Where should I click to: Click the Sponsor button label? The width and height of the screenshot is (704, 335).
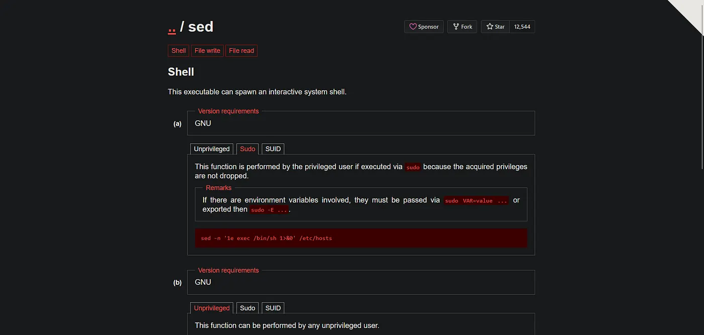coord(428,27)
